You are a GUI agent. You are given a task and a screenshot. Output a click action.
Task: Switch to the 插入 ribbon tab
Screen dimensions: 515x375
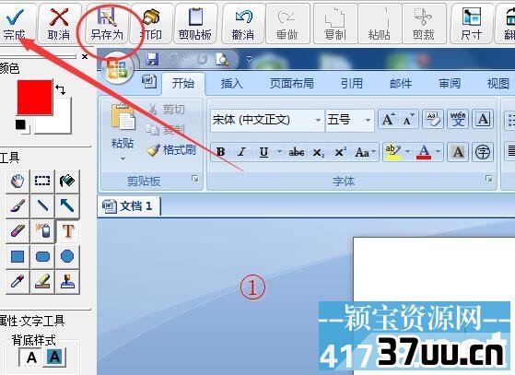(232, 84)
